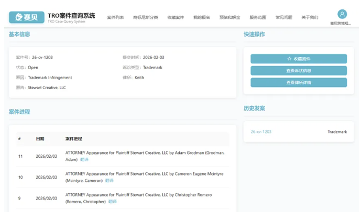This screenshot has height=219, width=362.
Task: Click 翻译 for Christopher Romero entry
Action: (112, 202)
